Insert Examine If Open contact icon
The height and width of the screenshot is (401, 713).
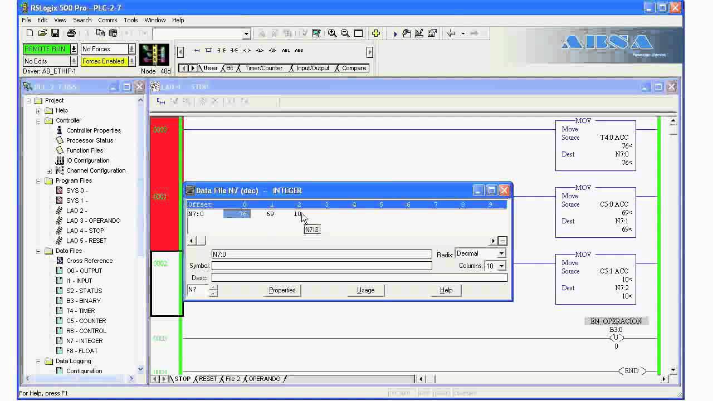click(234, 50)
